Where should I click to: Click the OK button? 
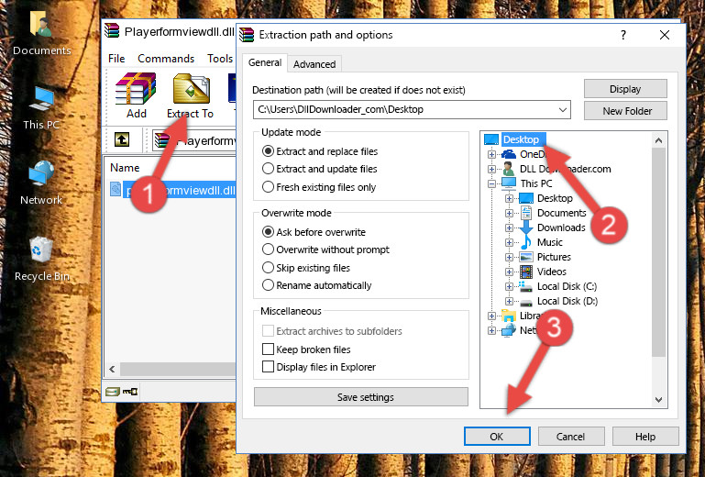pos(497,437)
